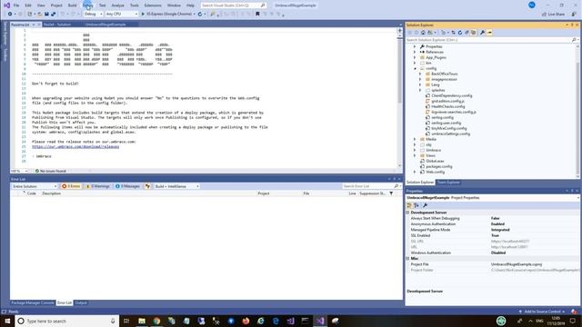This screenshot has height=327, width=582.
Task: Open the Extensions menu
Action: click(153, 5)
